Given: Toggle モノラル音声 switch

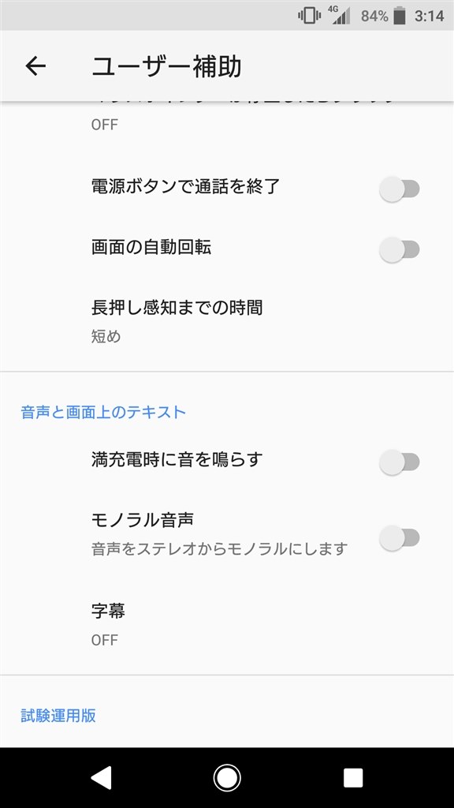Looking at the screenshot, I should click(x=400, y=538).
